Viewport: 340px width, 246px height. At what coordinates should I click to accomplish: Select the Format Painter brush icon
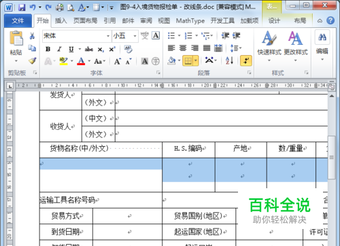32,60
